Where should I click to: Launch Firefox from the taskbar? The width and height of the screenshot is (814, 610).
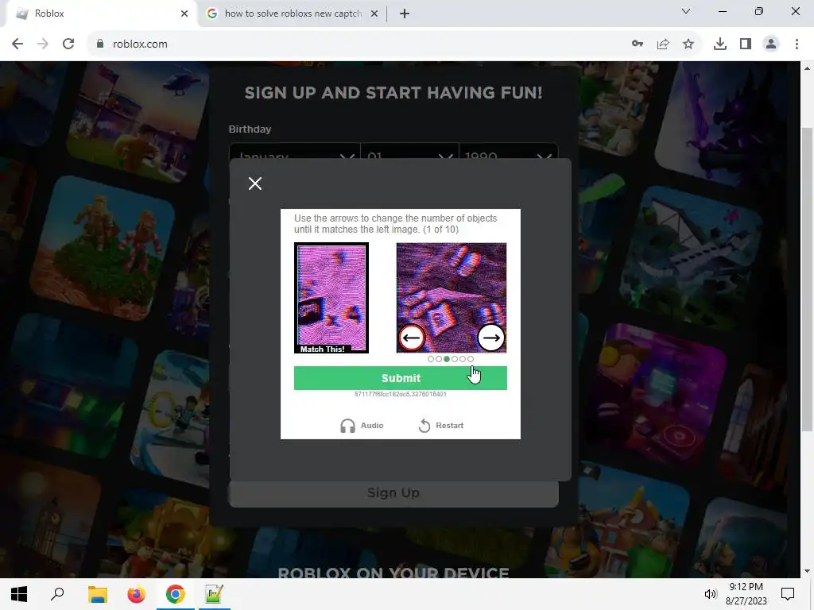137,594
